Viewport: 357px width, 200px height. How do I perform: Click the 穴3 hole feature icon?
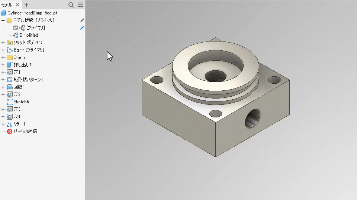9,109
